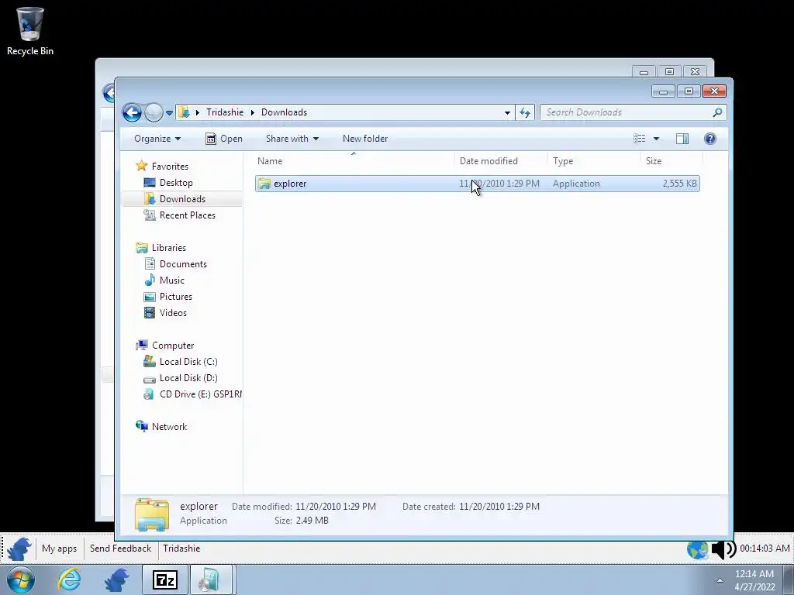The image size is (794, 595).
Task: Click the Back navigation arrow button
Action: click(132, 112)
